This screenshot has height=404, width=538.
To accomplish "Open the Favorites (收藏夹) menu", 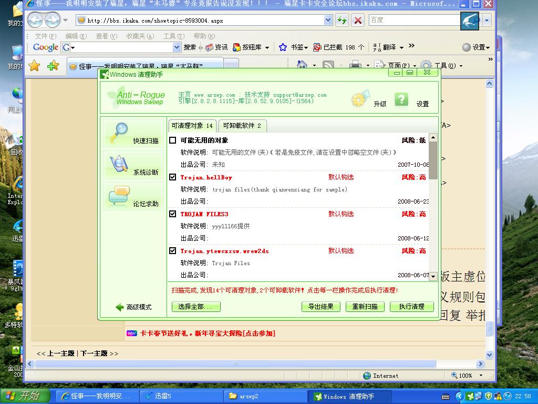I will coord(140,36).
